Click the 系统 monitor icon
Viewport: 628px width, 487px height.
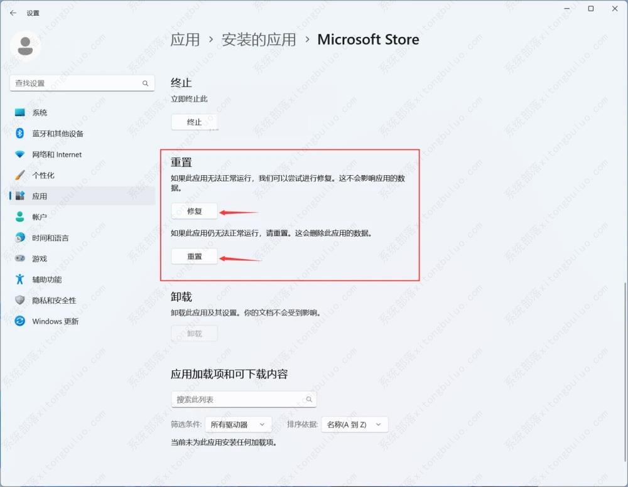[20, 113]
